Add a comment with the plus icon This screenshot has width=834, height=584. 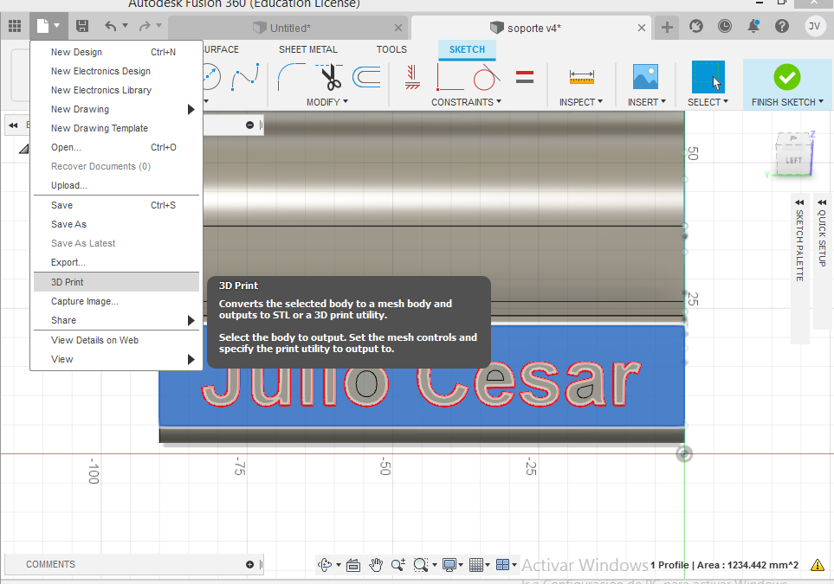click(x=249, y=564)
